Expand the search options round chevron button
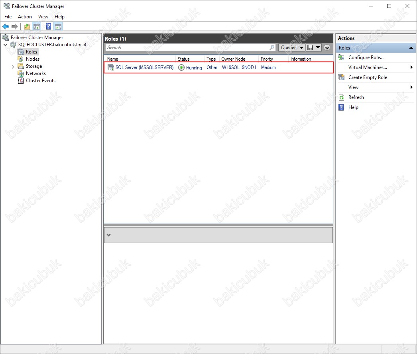The width and height of the screenshot is (417, 354). click(327, 47)
